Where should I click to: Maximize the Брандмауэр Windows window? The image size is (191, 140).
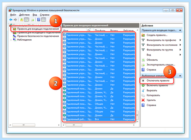click(173, 10)
